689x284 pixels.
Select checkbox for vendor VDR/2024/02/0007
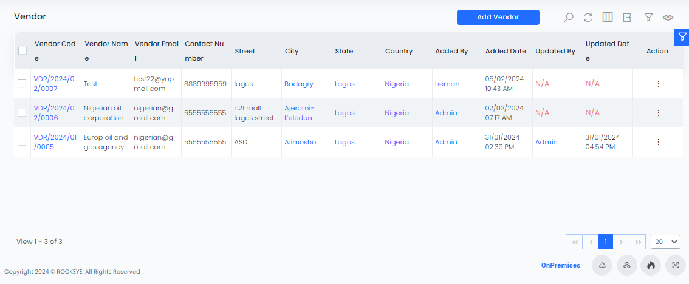pyautogui.click(x=22, y=83)
